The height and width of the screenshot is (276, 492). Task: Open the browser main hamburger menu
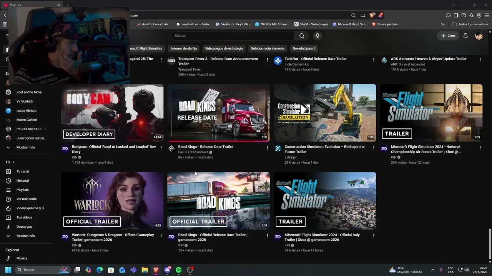pos(487,15)
